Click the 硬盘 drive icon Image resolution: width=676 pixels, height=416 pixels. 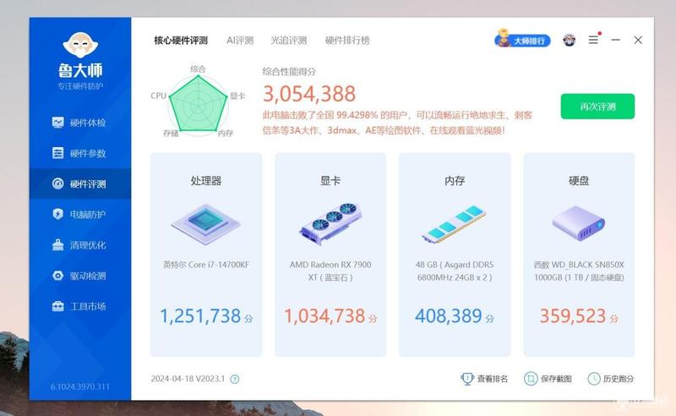pos(579,223)
